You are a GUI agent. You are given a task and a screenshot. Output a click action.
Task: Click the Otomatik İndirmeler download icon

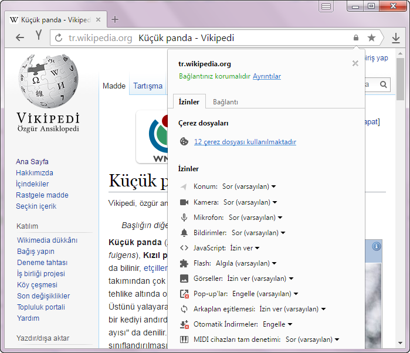click(x=184, y=324)
